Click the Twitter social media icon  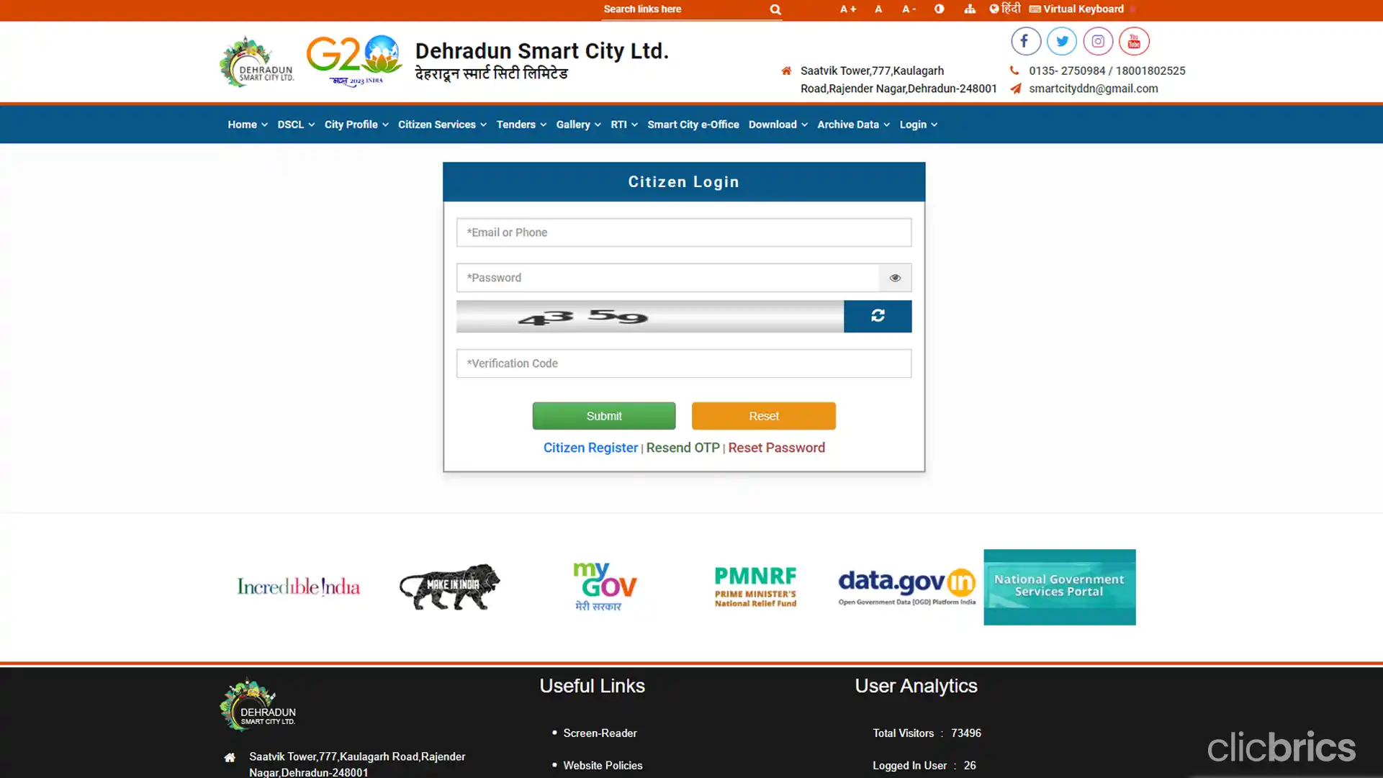click(1061, 41)
